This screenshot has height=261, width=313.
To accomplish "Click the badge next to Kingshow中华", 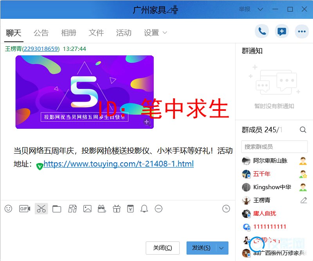I will (x=303, y=187).
